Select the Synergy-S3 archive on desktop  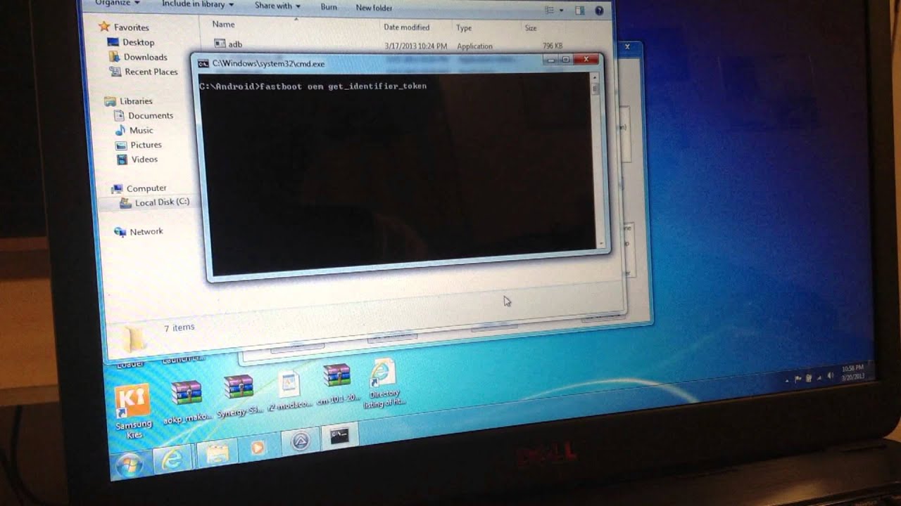[x=239, y=396]
